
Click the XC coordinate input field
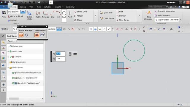point(61,54)
